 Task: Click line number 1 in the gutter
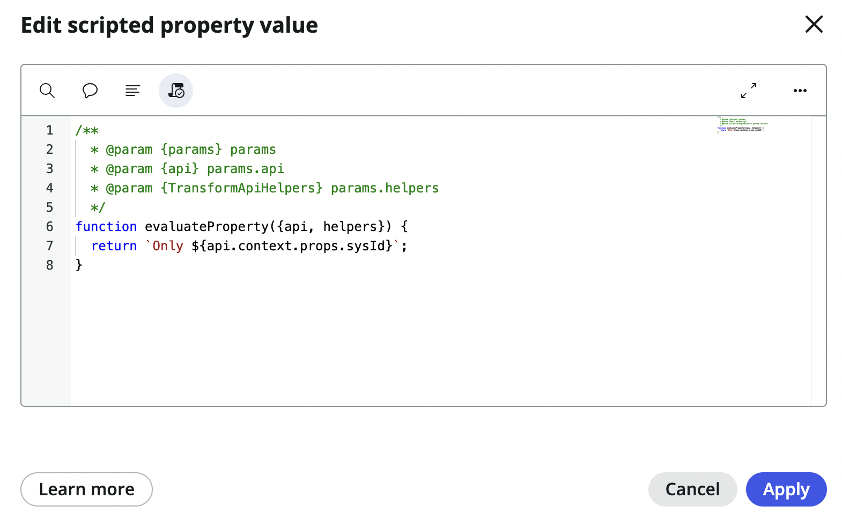[50, 130]
